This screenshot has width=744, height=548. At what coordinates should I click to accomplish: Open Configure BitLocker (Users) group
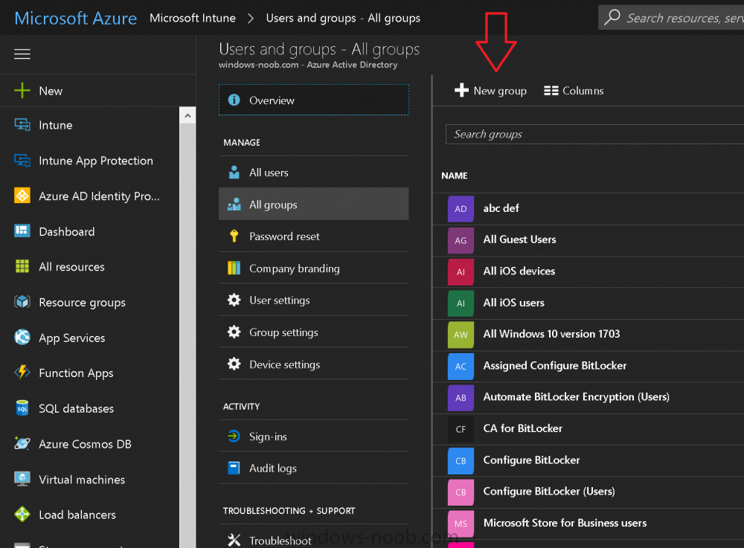[x=589, y=492]
